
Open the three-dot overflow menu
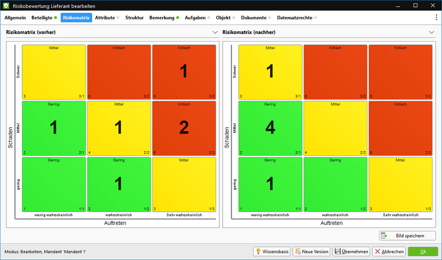pyautogui.click(x=436, y=17)
